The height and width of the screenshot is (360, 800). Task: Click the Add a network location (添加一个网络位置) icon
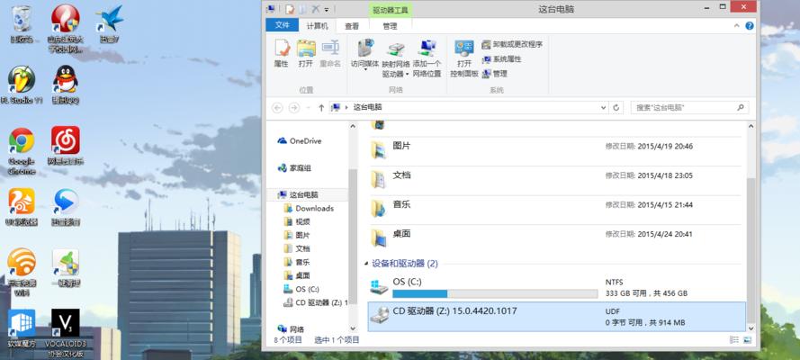[x=427, y=58]
